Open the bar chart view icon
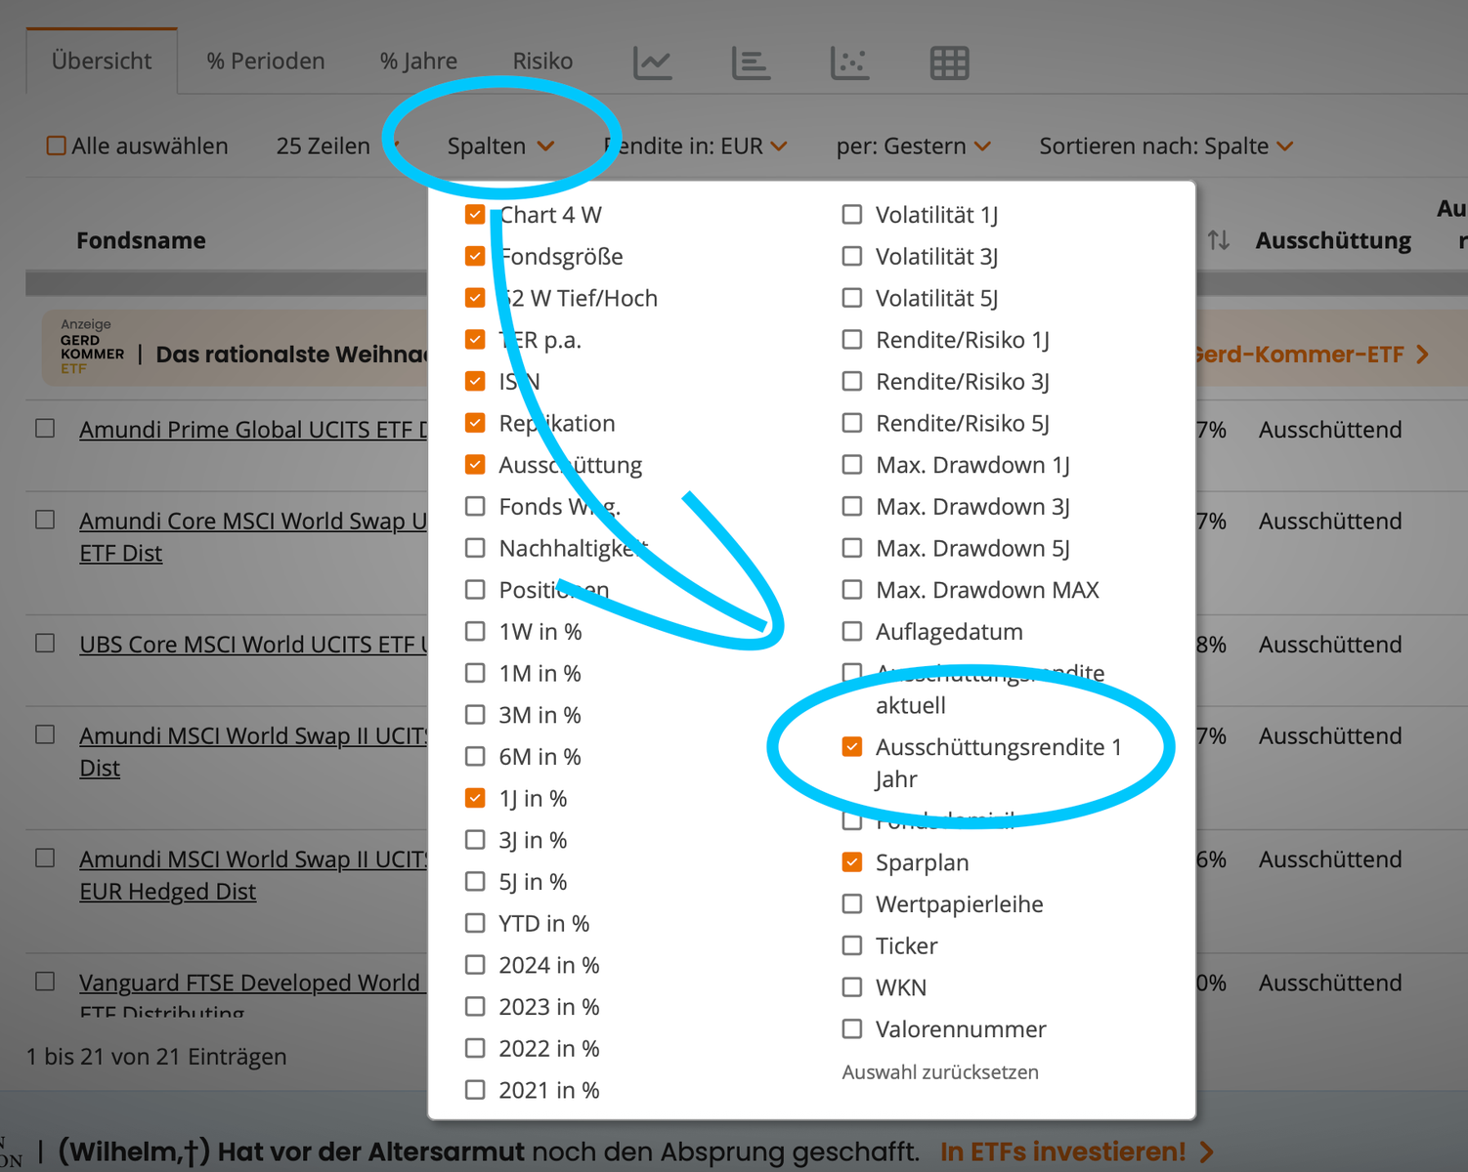1468x1172 pixels. (x=751, y=63)
